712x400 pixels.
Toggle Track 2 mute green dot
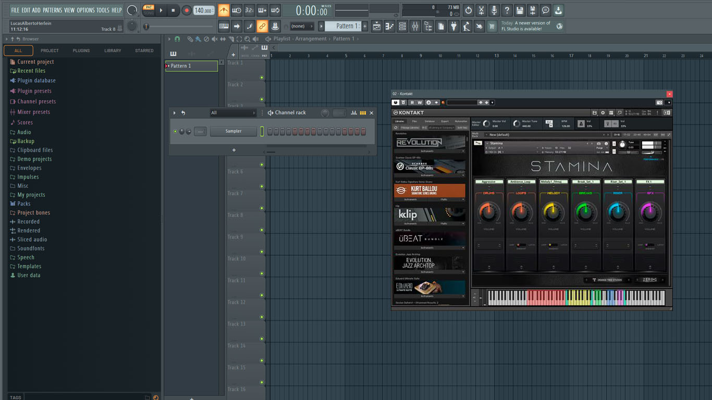(x=262, y=99)
